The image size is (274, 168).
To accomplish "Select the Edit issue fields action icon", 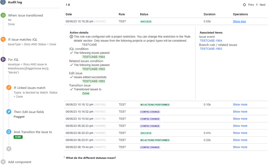I will [x=9, y=112].
